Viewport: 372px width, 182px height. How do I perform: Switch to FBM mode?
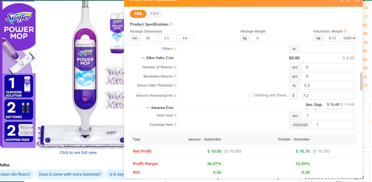click(x=154, y=14)
